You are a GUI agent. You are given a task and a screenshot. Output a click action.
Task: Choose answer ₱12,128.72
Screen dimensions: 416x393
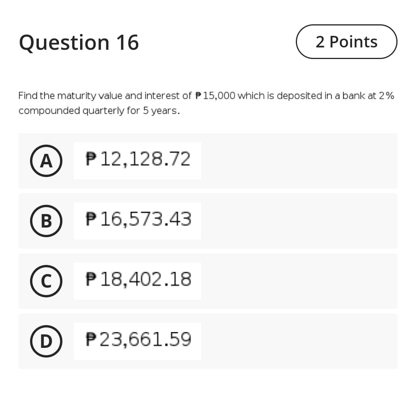point(138,160)
